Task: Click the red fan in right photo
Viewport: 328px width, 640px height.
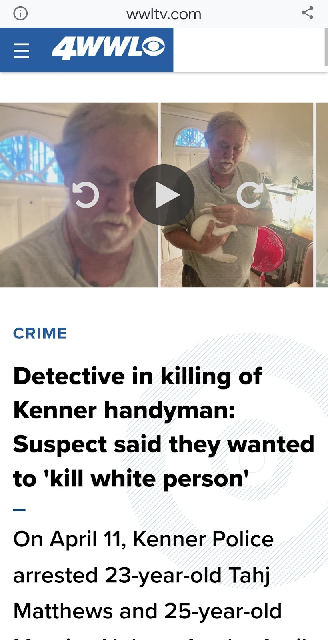Action: point(268,250)
